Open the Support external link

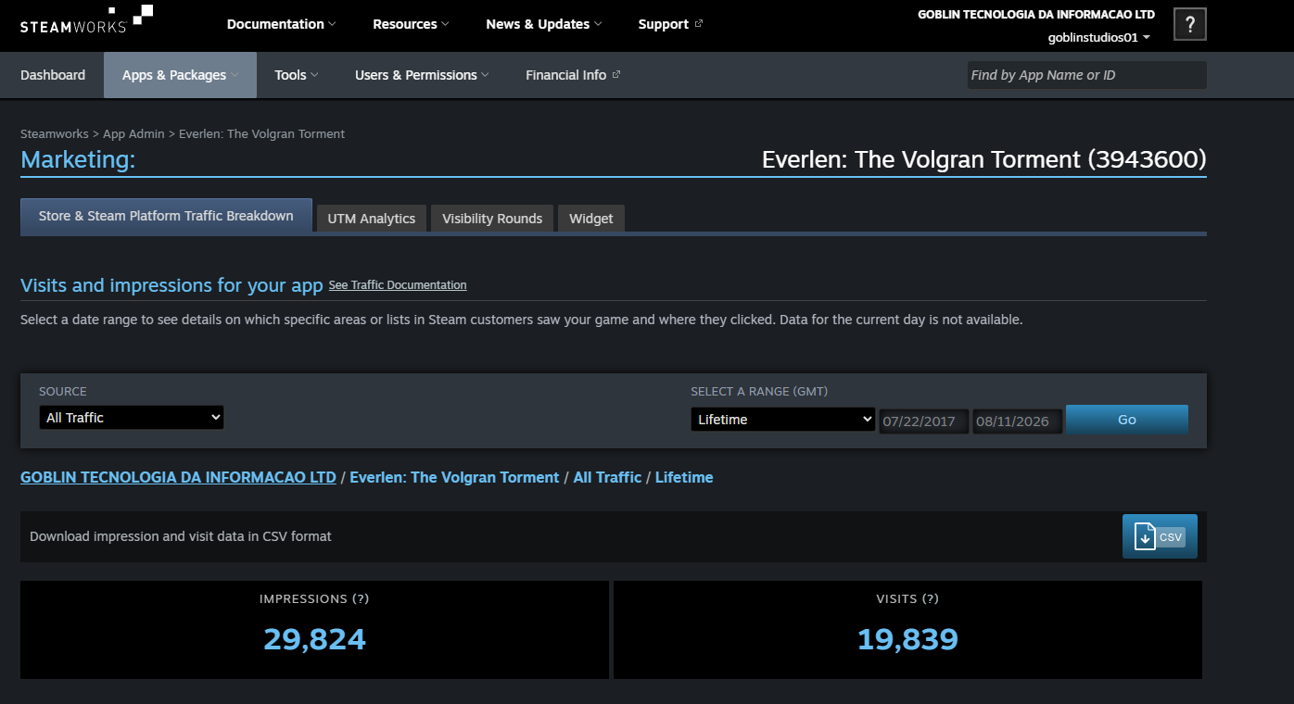pos(670,24)
